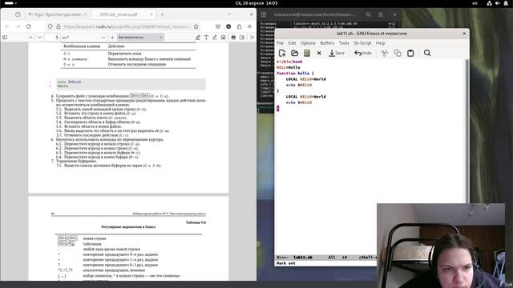513x288 pixels.
Task: Save the PDF document via download icon
Action: click(x=242, y=38)
